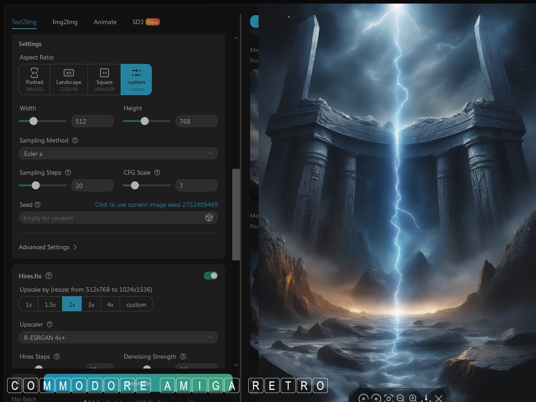Select the 4x upscale option
Screen dimensions: 536x402
tap(110, 304)
